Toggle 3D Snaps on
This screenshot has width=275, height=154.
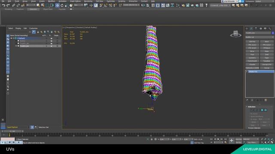click(101, 6)
